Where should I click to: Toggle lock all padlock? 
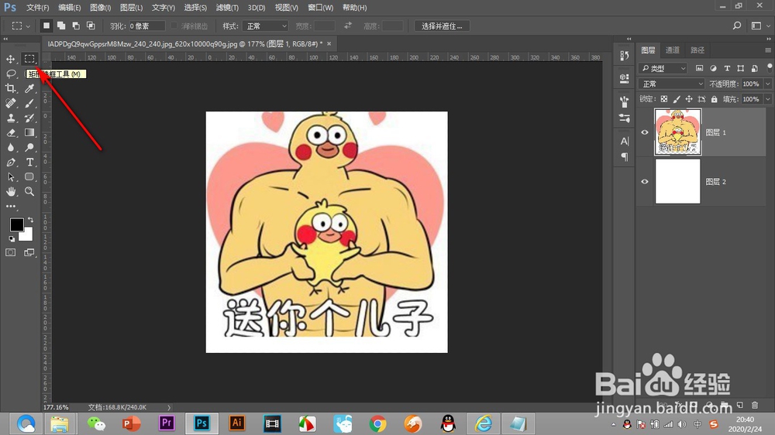715,99
